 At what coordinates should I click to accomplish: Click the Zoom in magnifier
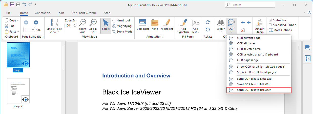(93, 26)
